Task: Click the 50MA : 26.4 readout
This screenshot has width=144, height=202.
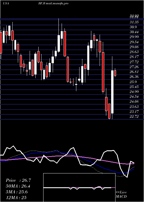Action: [x=18, y=186]
